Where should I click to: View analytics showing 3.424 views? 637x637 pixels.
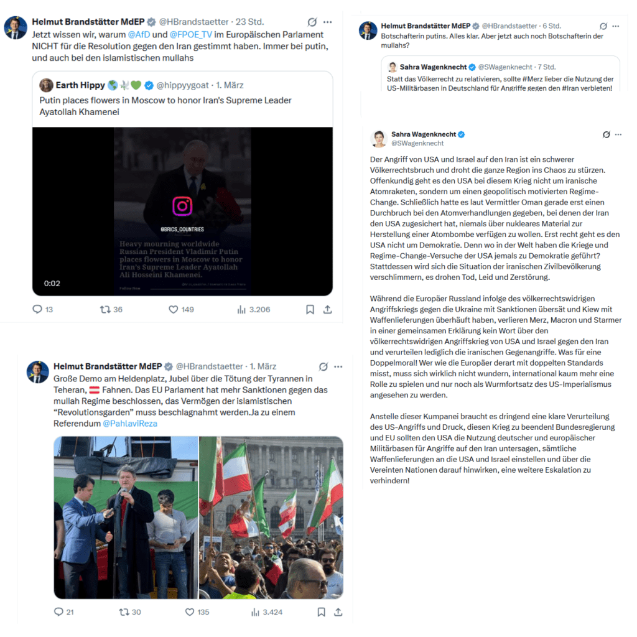click(266, 612)
